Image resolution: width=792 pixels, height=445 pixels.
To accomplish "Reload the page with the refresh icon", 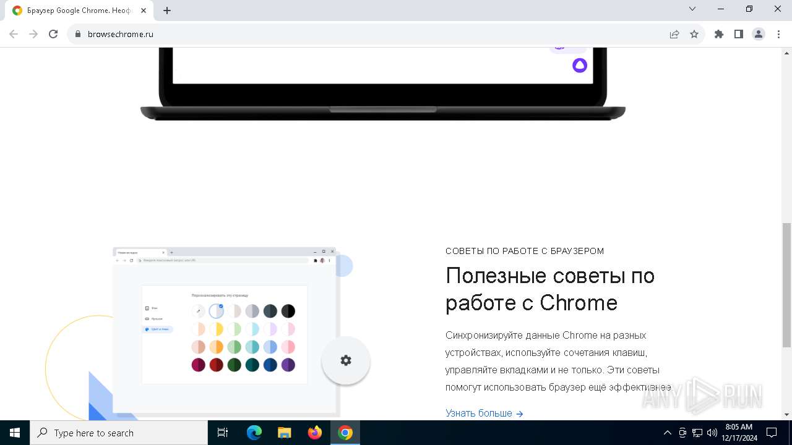I will click(x=53, y=34).
